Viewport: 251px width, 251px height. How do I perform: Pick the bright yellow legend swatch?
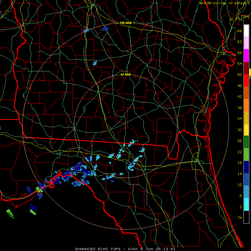(x=246, y=130)
